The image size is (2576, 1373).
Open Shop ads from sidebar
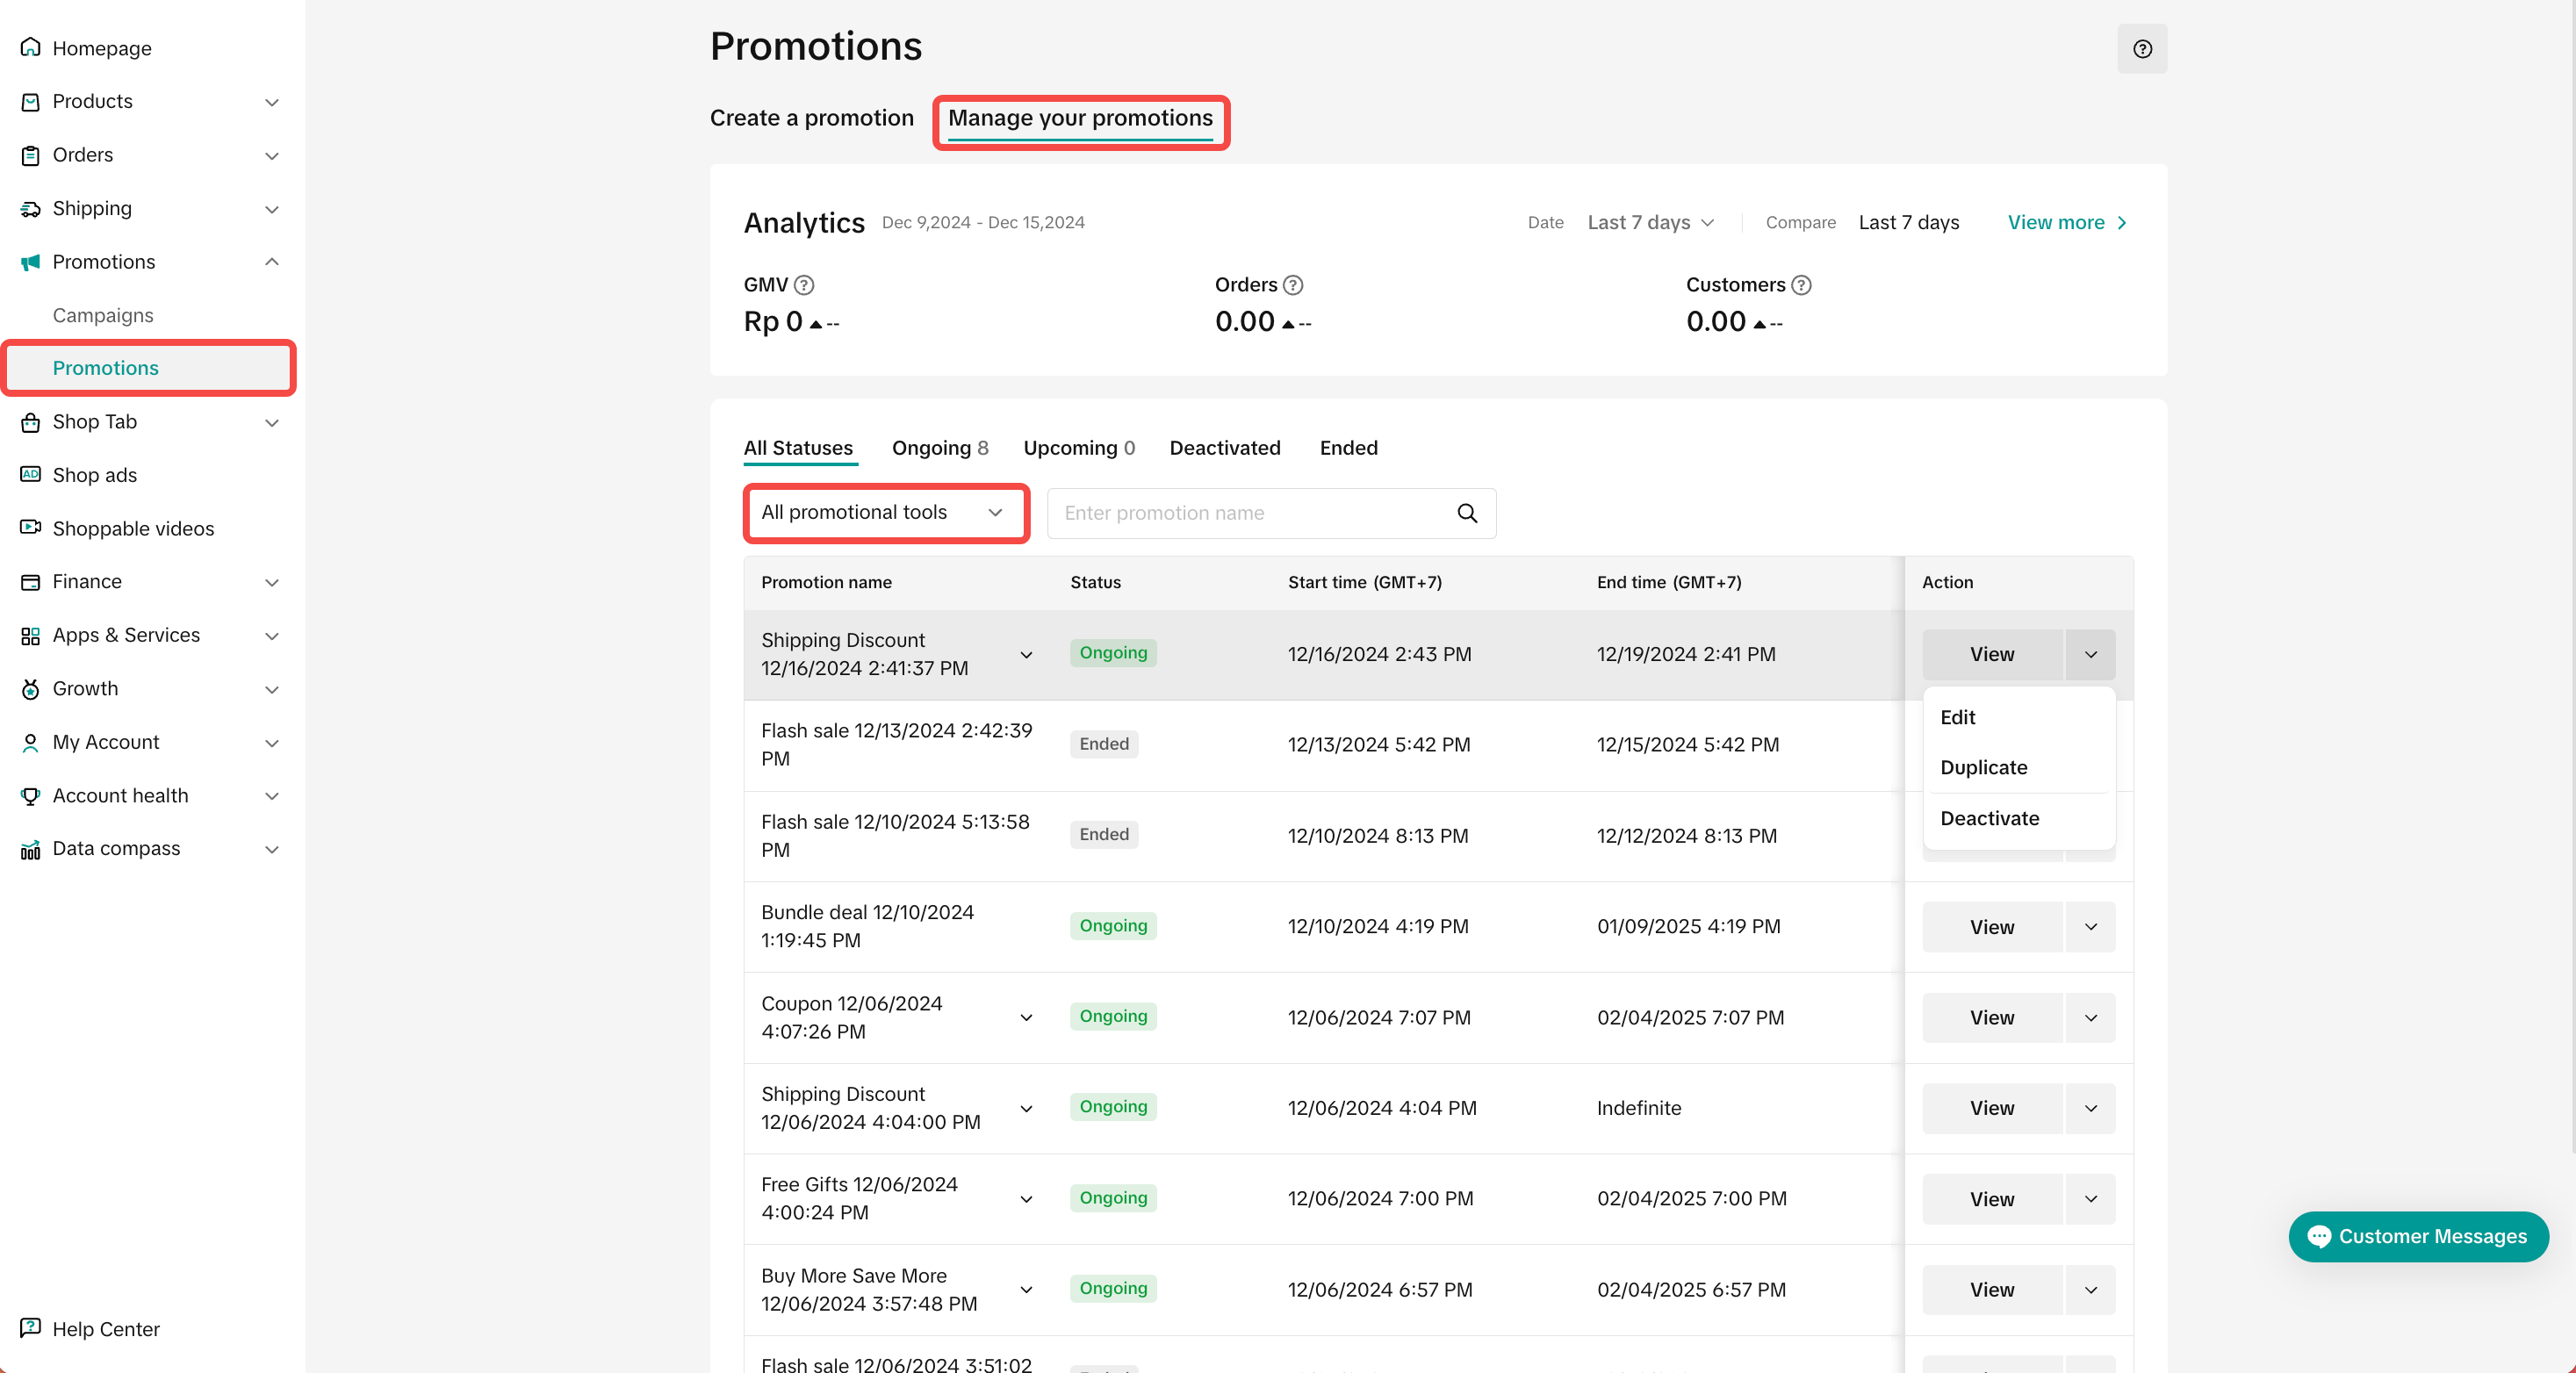pyautogui.click(x=94, y=475)
